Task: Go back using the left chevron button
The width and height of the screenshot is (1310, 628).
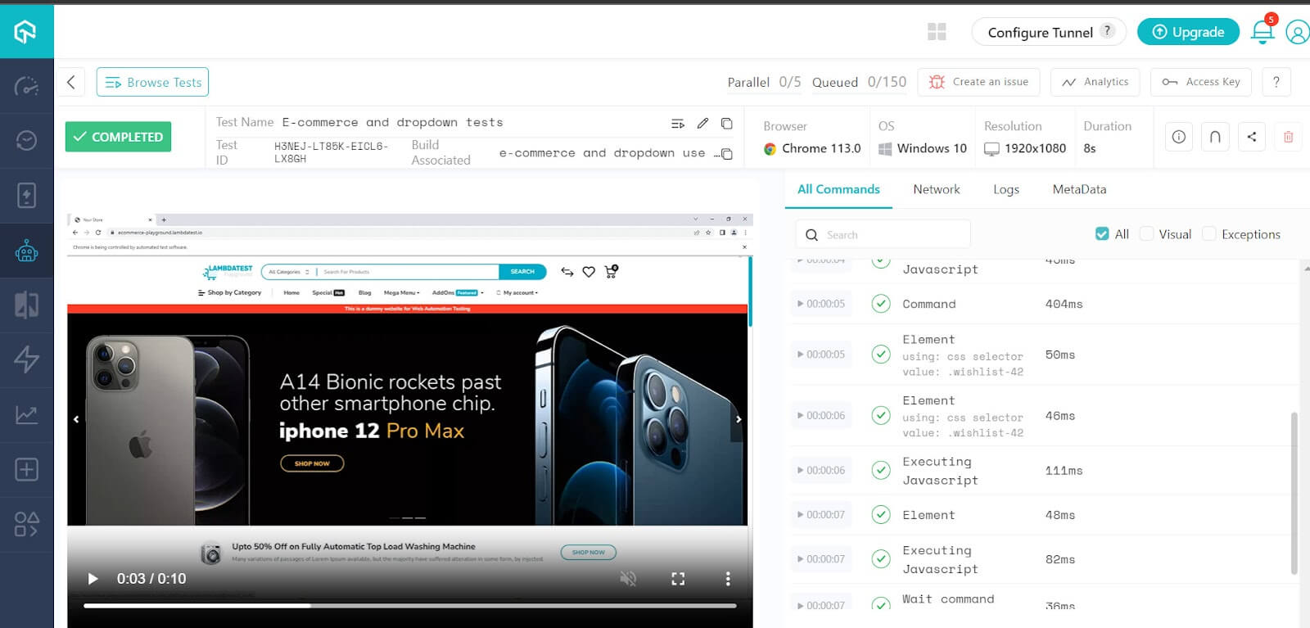Action: (71, 82)
